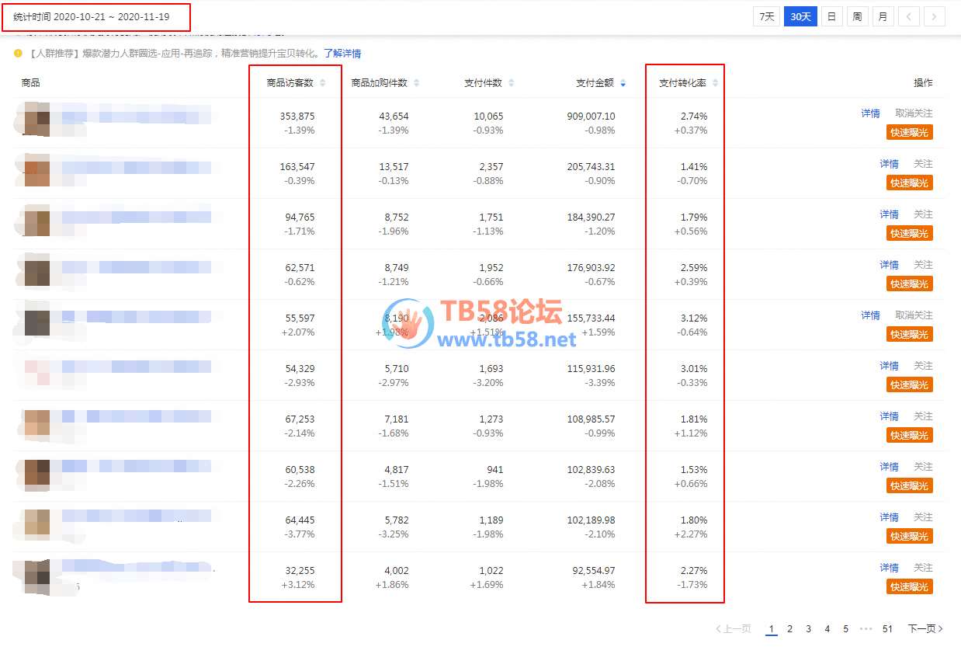This screenshot has width=961, height=647.
Task: Sort by 商品访客数 column arrows
Action: point(323,83)
